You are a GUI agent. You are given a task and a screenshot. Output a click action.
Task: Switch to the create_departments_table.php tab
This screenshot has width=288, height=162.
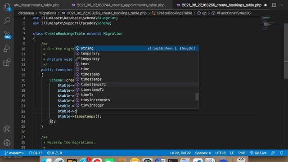click(36, 5)
